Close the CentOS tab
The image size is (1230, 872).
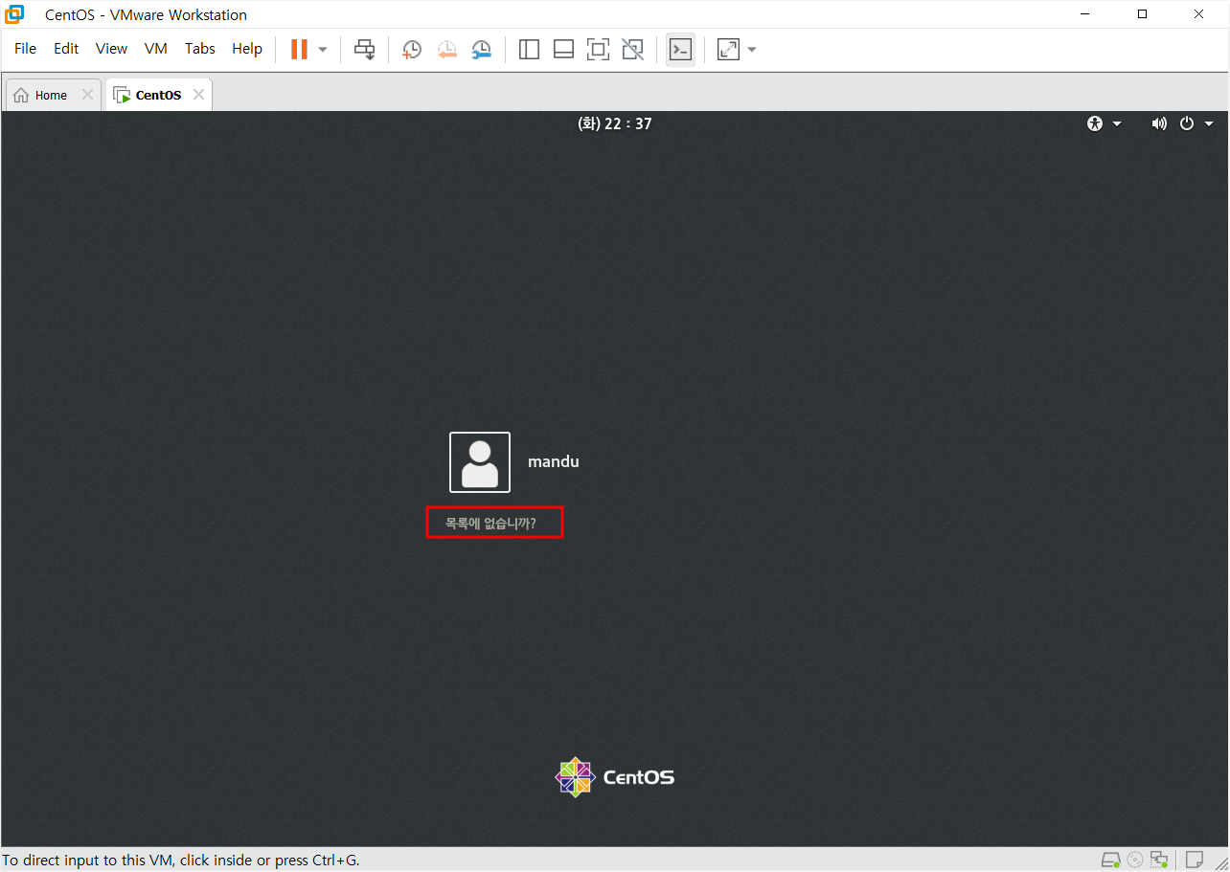click(x=198, y=95)
